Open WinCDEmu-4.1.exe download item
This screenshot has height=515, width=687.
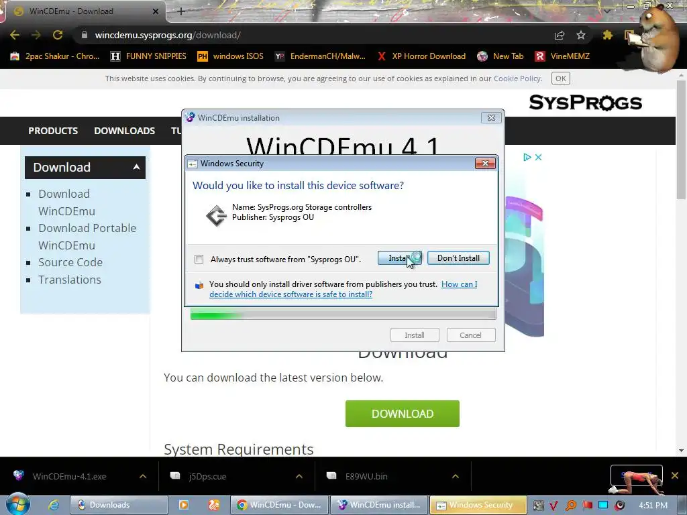click(x=69, y=476)
